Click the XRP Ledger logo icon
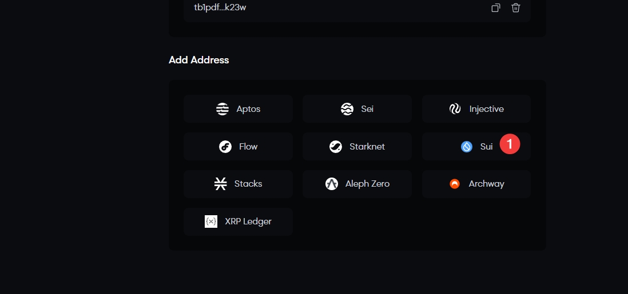This screenshot has height=294, width=628. 211,221
